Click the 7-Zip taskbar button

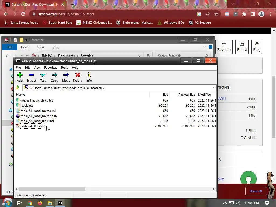click(60, 203)
